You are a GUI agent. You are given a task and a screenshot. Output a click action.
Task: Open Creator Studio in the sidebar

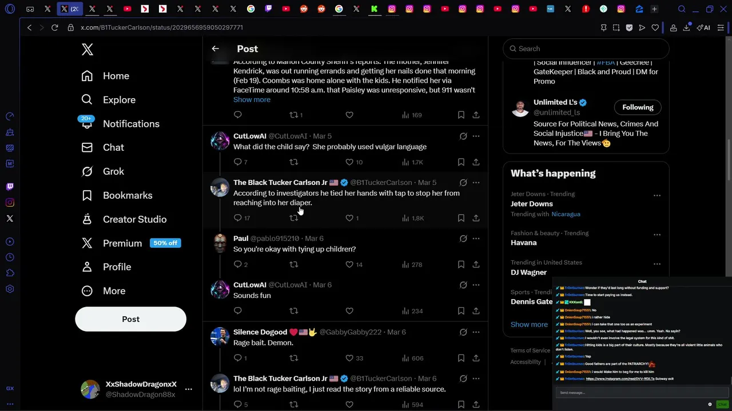(x=124, y=219)
